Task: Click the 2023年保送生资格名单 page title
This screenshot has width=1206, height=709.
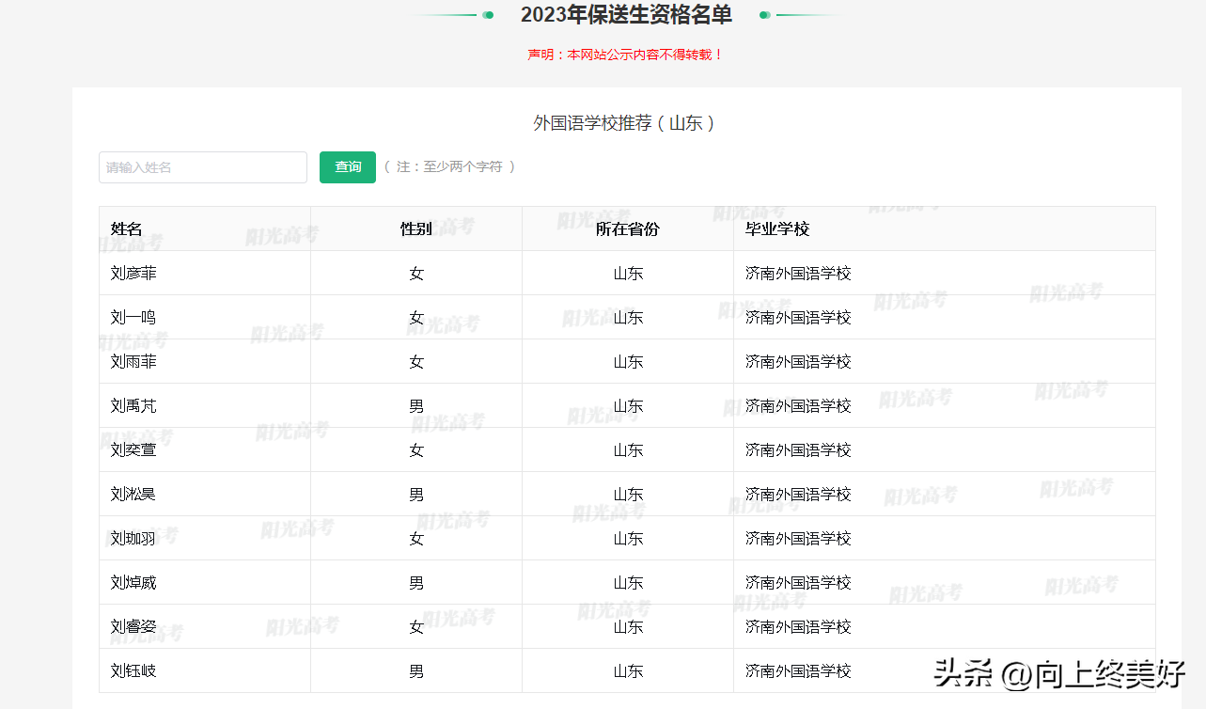Action: (626, 15)
